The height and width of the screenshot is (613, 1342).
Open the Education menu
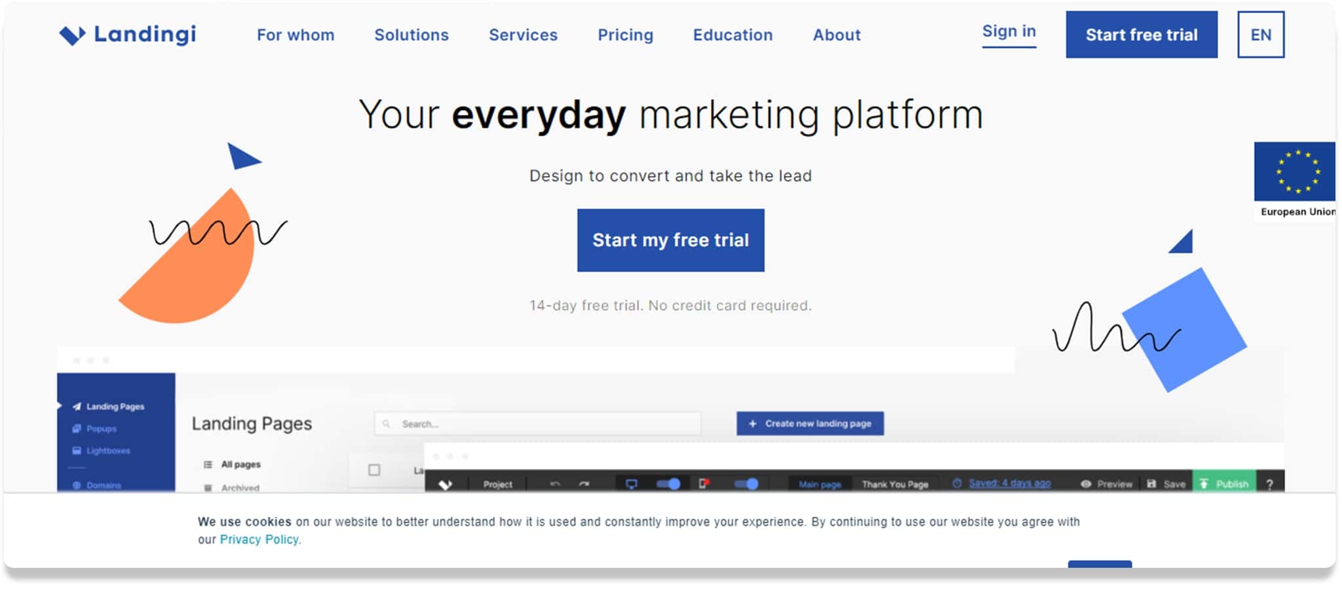coord(733,35)
